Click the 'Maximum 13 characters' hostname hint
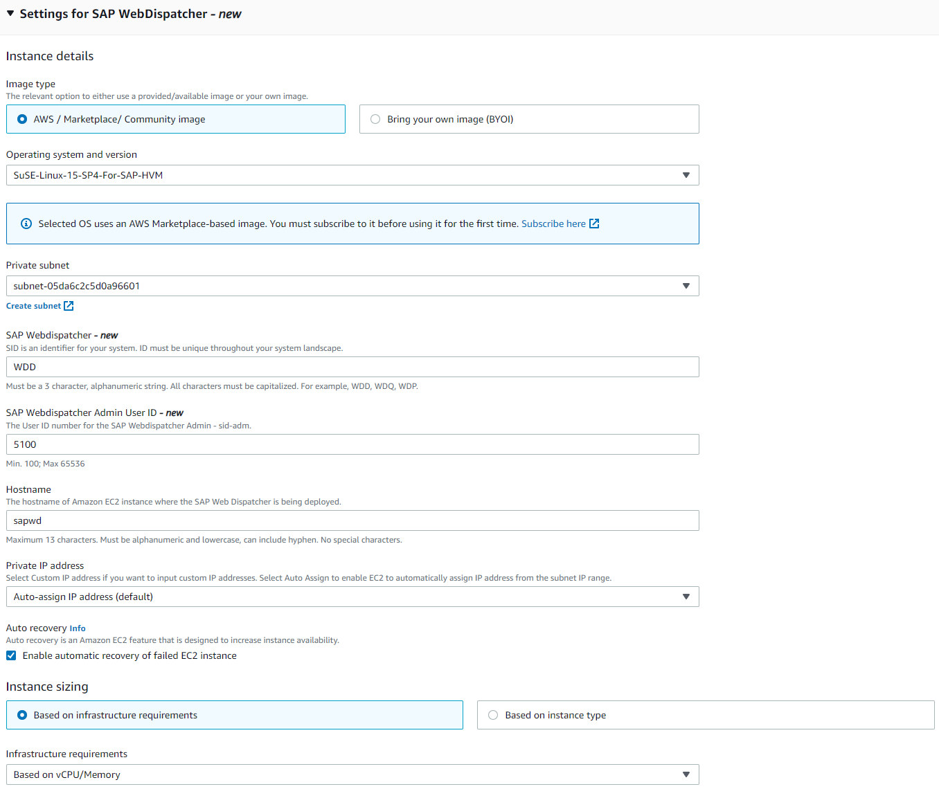The height and width of the screenshot is (789, 939). tap(204, 540)
